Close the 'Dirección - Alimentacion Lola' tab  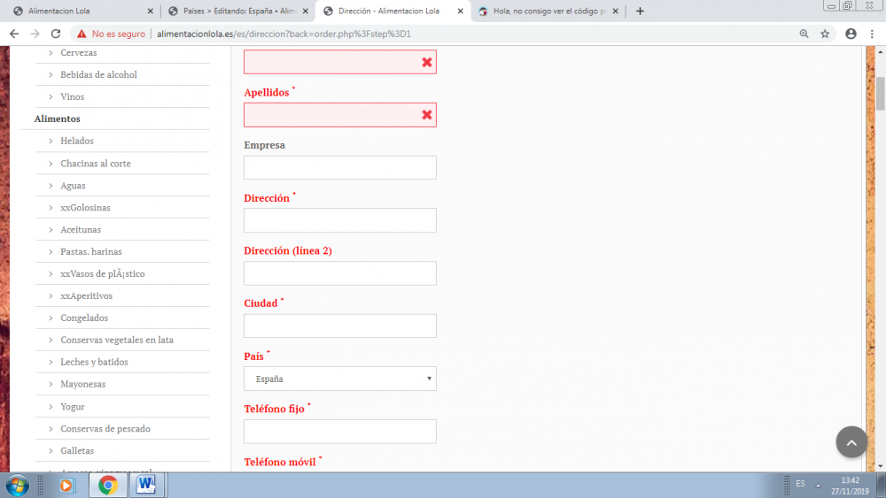pos(461,11)
